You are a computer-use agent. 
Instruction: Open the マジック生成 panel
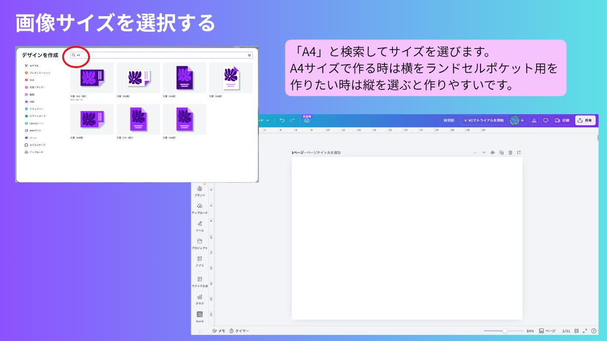pos(200,280)
